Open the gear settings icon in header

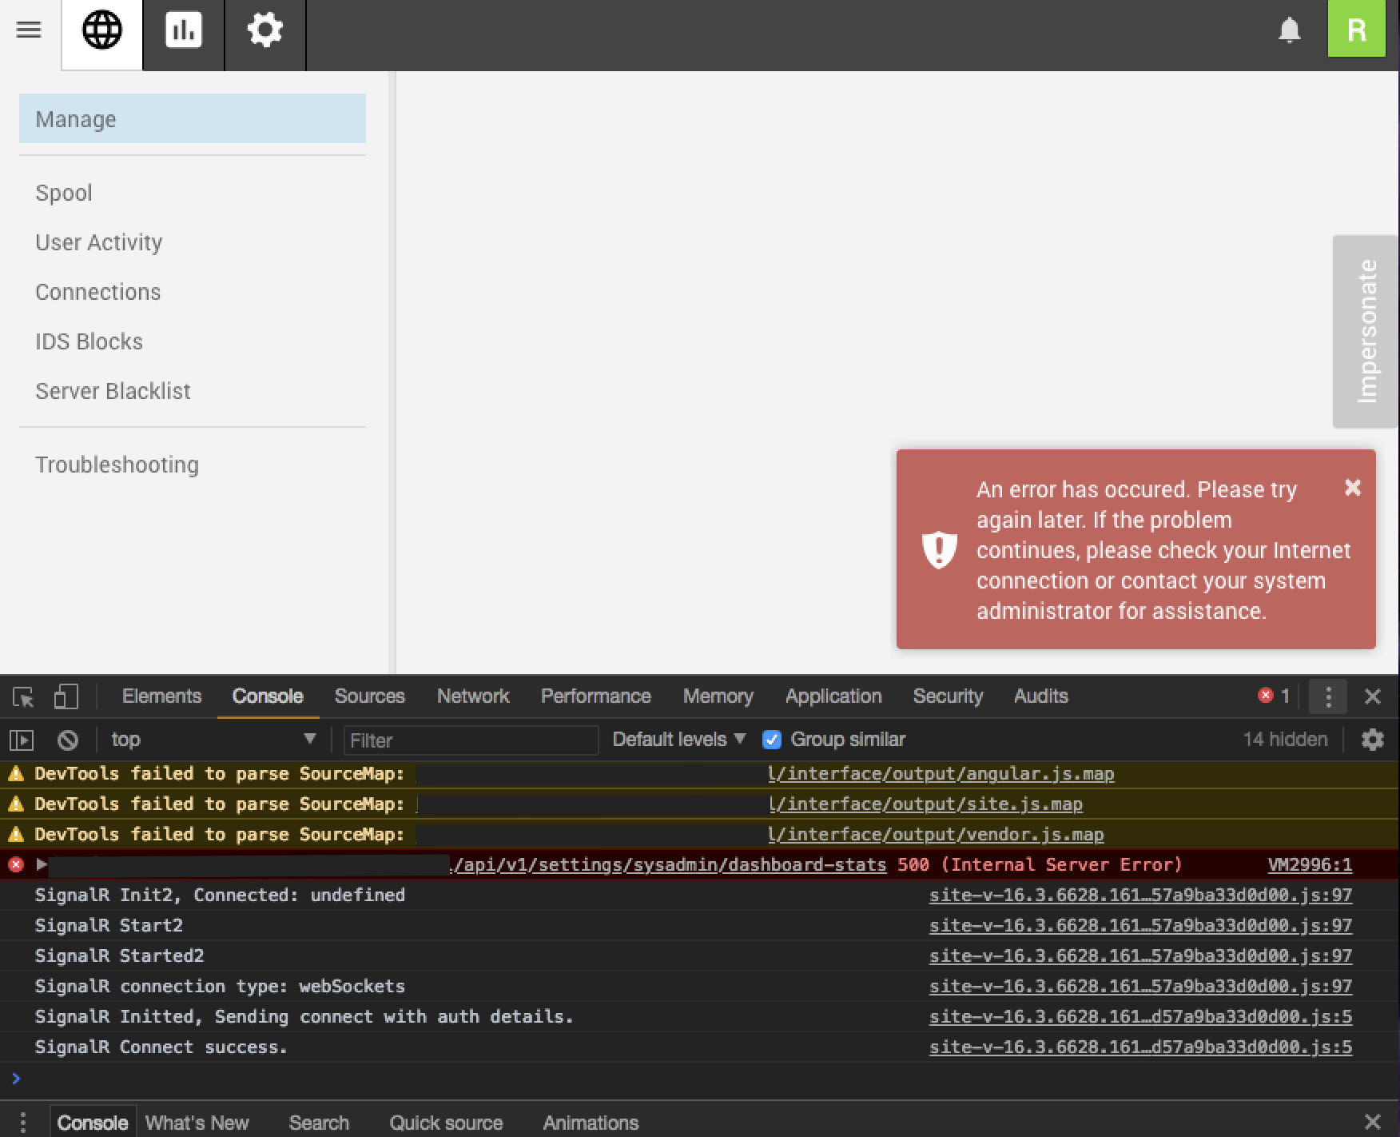[264, 31]
